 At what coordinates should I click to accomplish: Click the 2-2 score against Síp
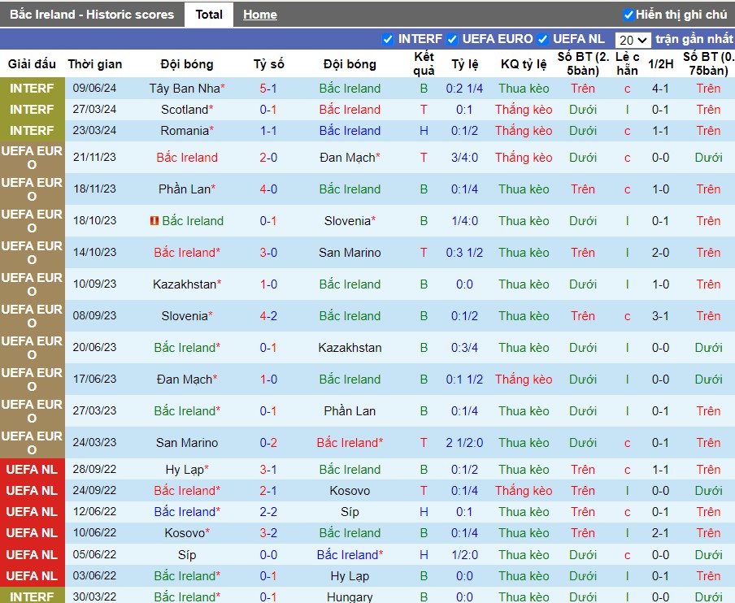click(268, 512)
